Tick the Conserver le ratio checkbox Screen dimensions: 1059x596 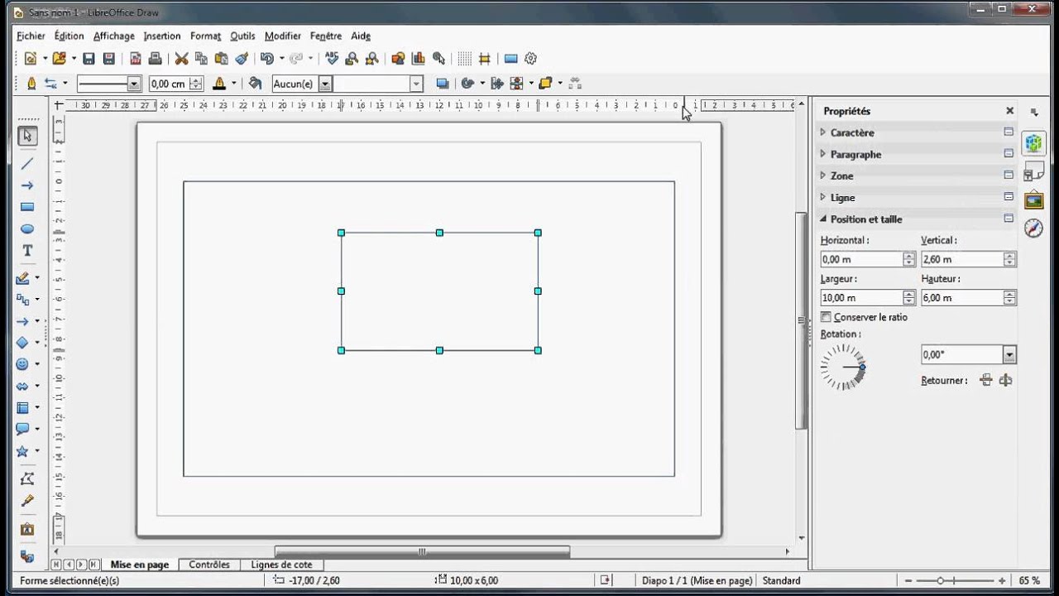click(x=826, y=317)
